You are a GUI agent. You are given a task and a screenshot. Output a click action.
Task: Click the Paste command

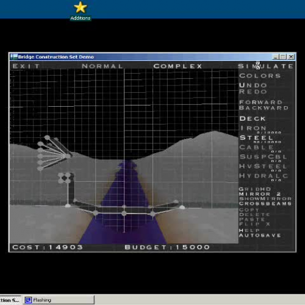[252, 220]
